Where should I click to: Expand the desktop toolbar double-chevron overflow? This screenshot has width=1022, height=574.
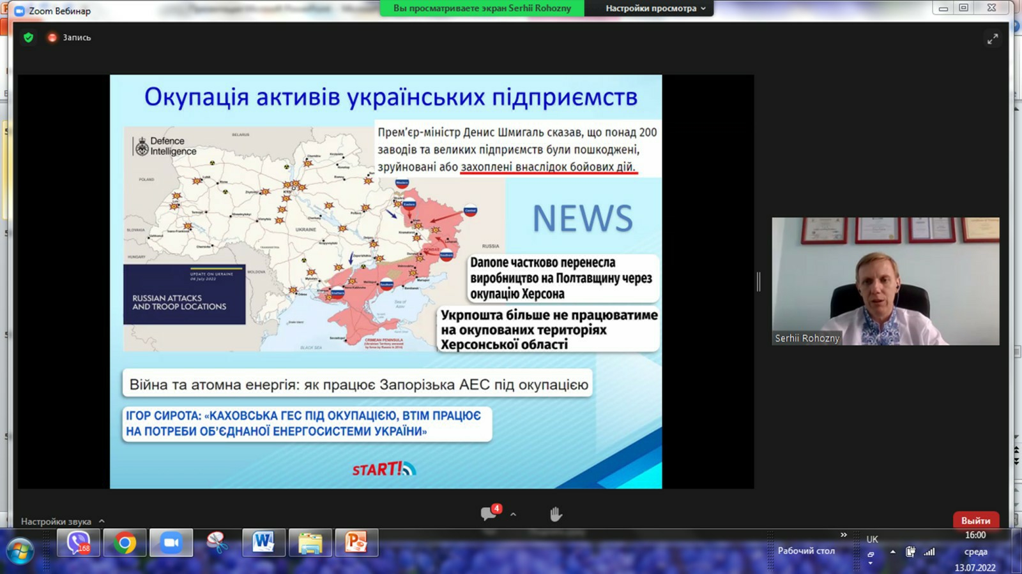click(x=844, y=535)
